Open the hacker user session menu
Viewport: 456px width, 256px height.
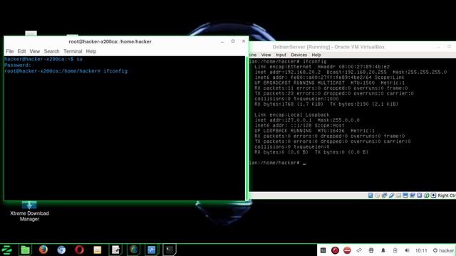(443, 250)
